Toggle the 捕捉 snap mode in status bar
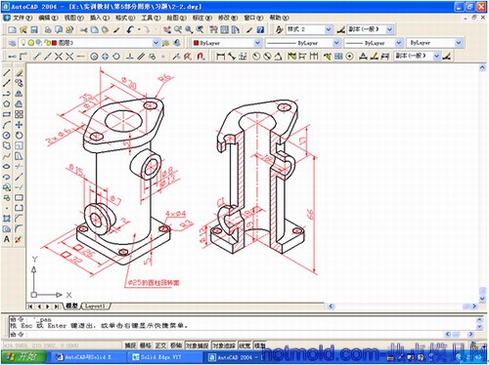 [130, 345]
